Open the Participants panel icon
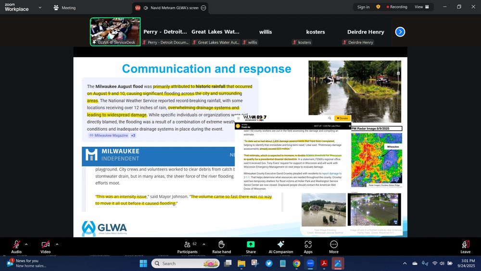This screenshot has width=481, height=271. pos(187,245)
